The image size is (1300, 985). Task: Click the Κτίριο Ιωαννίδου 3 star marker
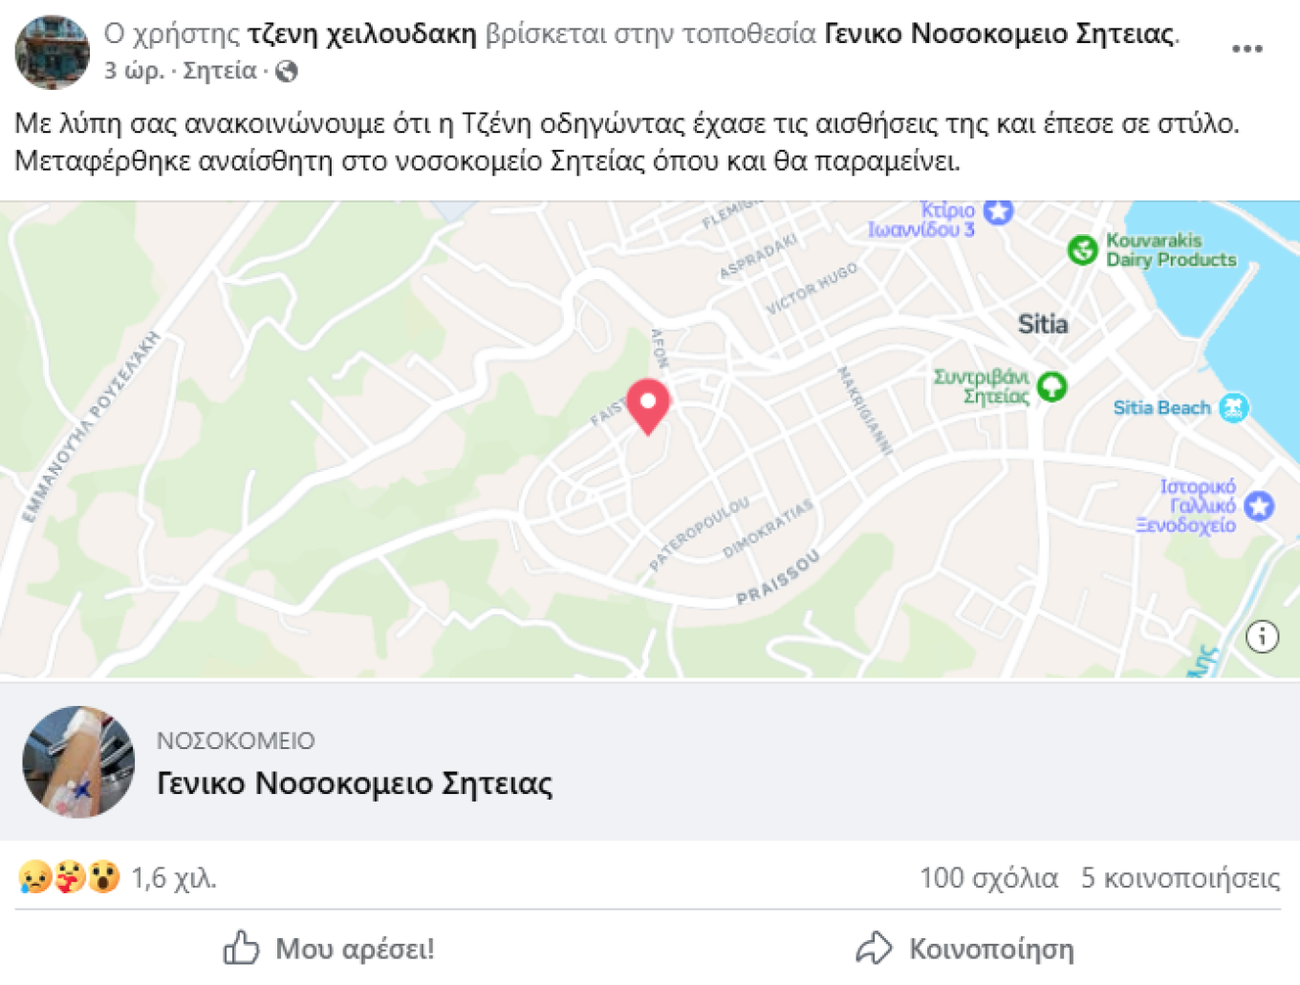[x=998, y=211]
